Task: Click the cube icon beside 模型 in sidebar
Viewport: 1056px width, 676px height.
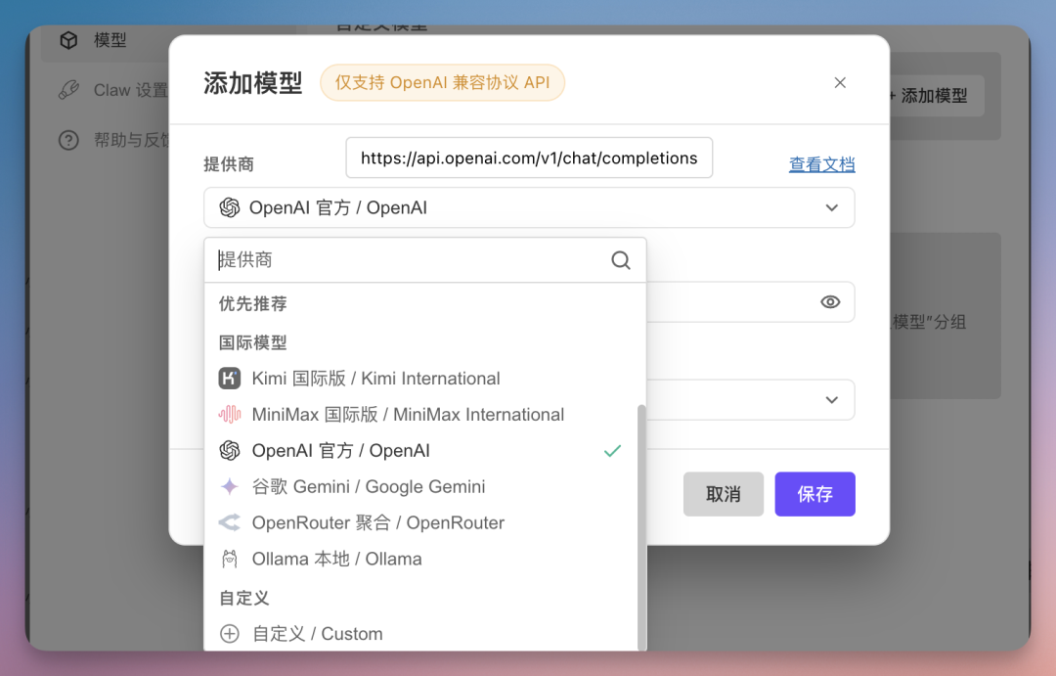Action: 67,40
